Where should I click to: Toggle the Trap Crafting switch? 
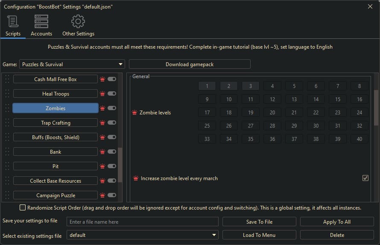(112, 122)
